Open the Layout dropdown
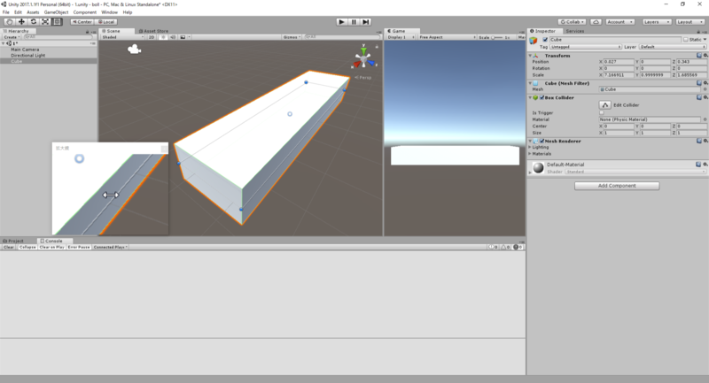 [690, 21]
